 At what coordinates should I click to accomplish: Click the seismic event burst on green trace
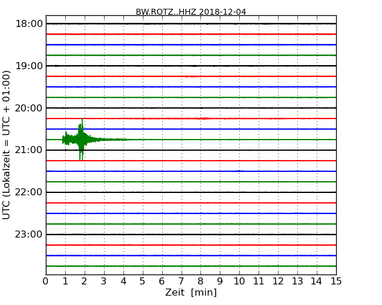[81, 140]
